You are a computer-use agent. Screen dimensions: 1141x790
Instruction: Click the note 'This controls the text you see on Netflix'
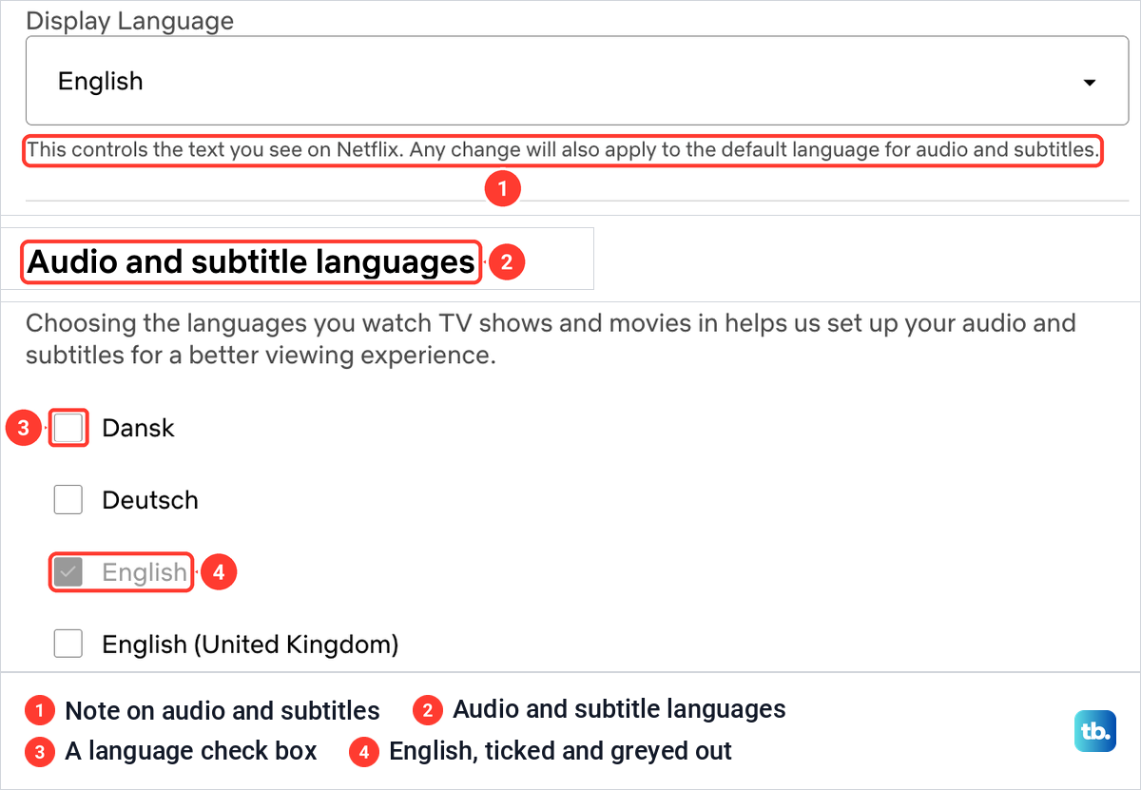click(563, 150)
